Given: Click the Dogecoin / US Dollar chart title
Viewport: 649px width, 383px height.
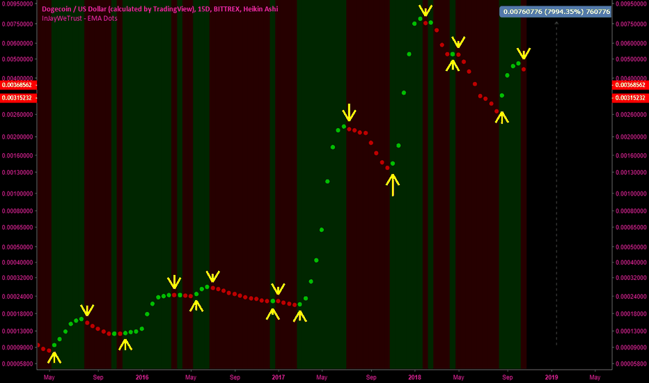Looking at the screenshot, I should pyautogui.click(x=159, y=8).
